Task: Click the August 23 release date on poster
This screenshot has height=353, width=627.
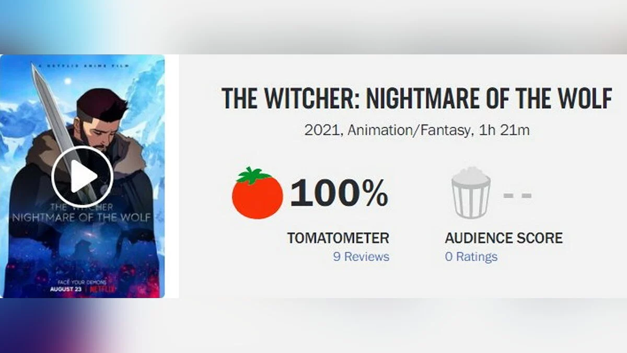Action: coord(65,289)
